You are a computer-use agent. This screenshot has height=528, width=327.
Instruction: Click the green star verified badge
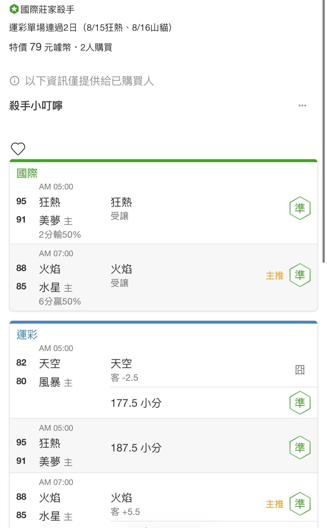14,9
